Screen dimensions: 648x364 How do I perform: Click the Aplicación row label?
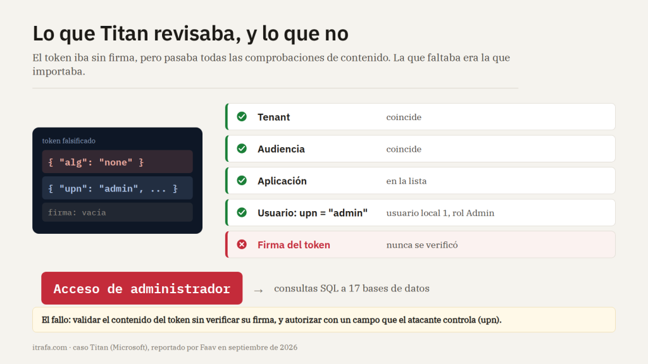pos(282,181)
